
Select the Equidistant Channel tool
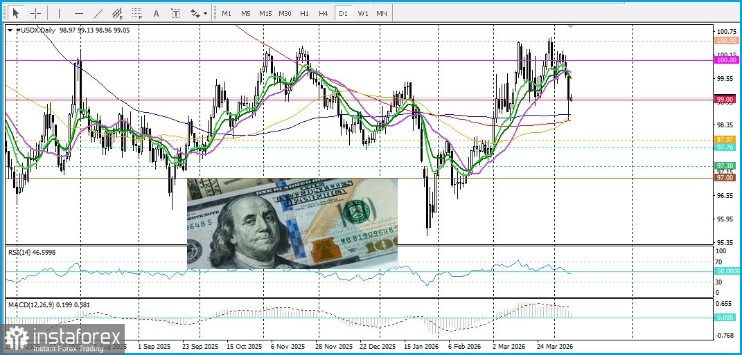tap(117, 13)
